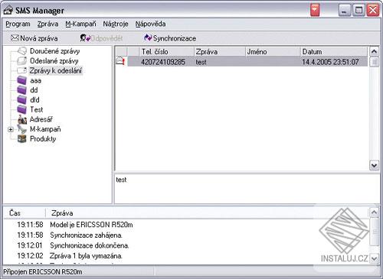The width and height of the screenshot is (383, 279).
Task: Open the dd folder
Action: (34, 90)
